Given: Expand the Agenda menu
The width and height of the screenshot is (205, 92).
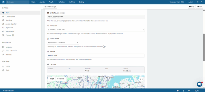Looking at the screenshot, I should tap(43, 2).
